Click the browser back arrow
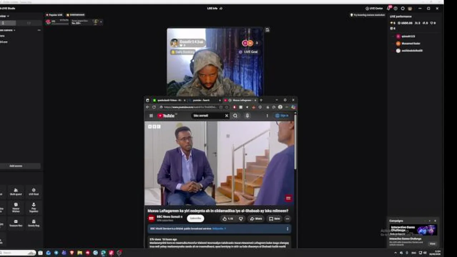457x257 pixels. 148,107
